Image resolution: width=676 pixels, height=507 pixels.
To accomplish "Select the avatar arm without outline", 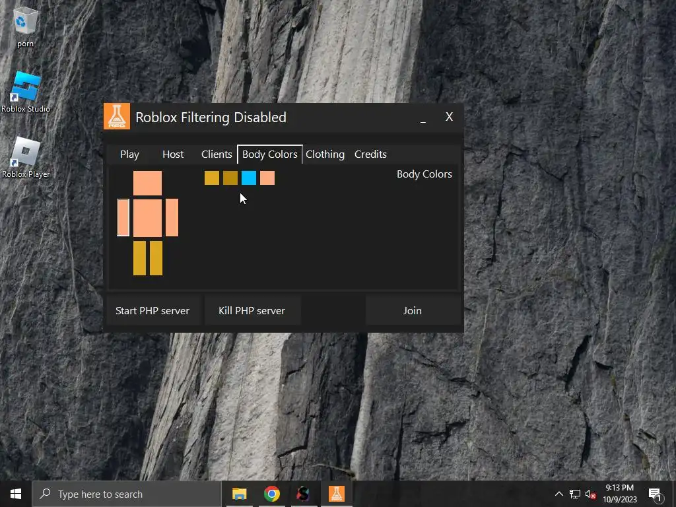I will point(172,218).
